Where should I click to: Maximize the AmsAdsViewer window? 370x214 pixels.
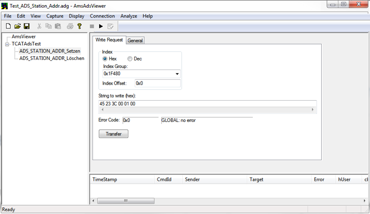point(343,4)
